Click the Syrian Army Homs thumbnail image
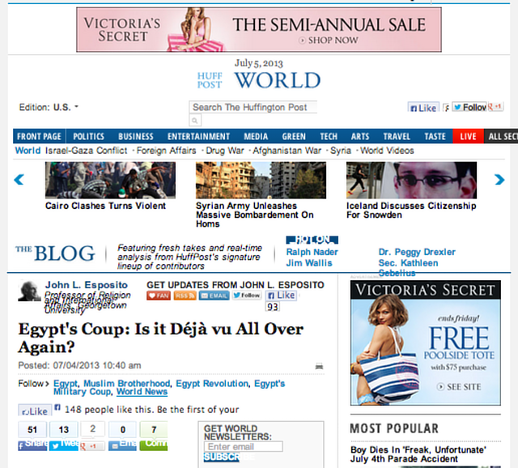Viewport: 518px width, 468px height. (x=261, y=180)
